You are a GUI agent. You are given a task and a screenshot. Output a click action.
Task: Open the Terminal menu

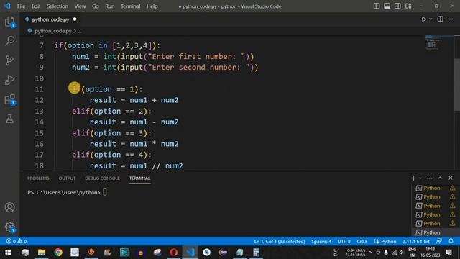131,6
